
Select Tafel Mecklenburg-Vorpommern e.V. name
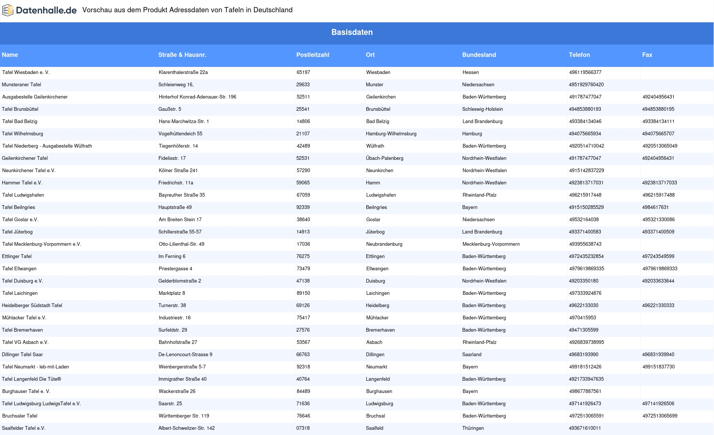coord(42,244)
